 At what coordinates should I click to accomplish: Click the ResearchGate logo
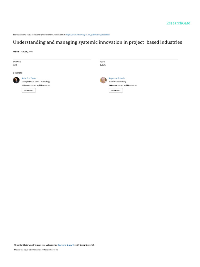(178, 23)
